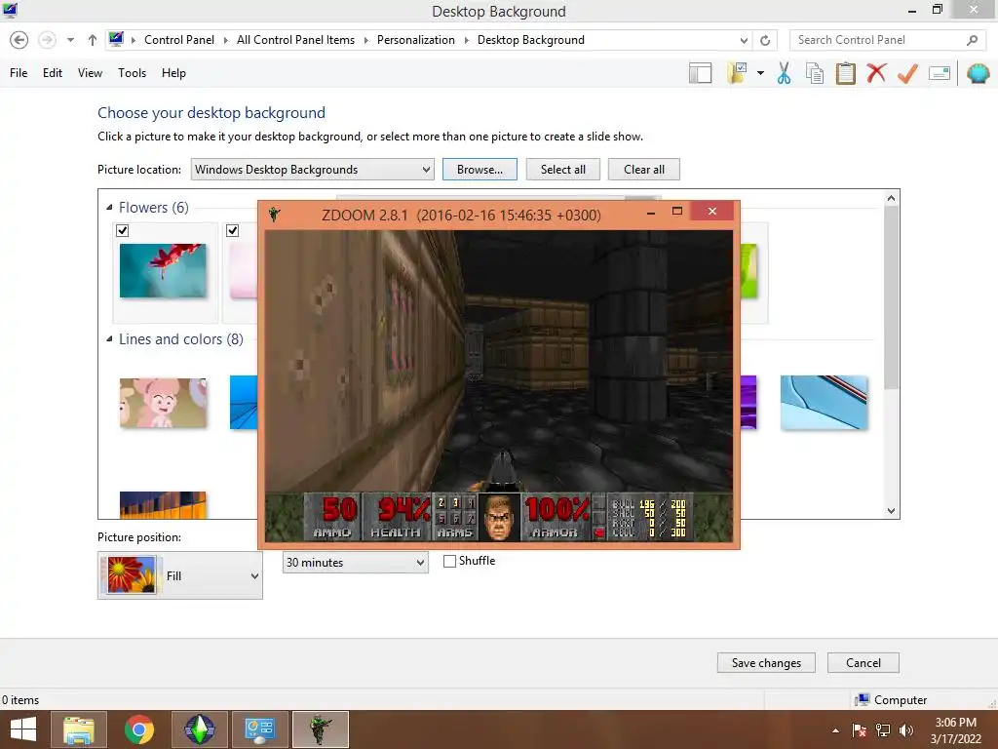
Task: Click the Cut scissors icon
Action: coord(785,73)
